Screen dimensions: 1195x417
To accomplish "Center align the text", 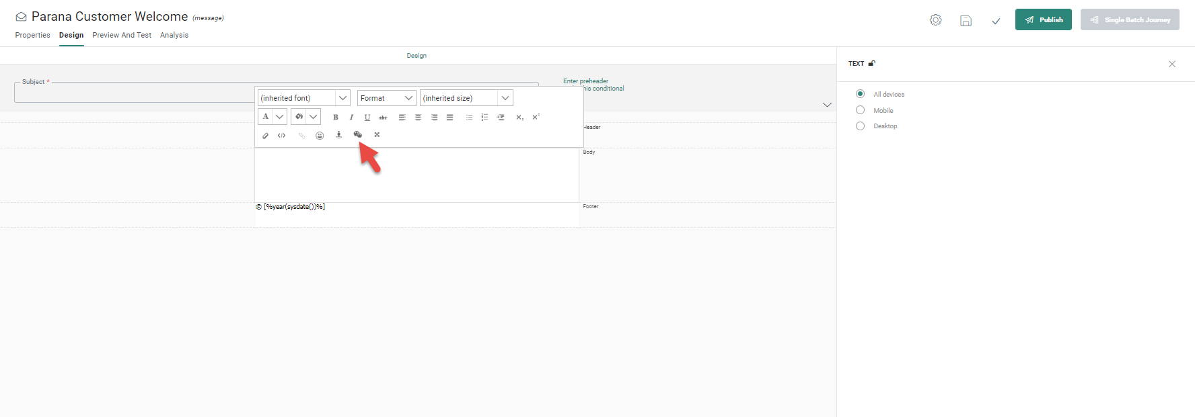I will click(418, 118).
